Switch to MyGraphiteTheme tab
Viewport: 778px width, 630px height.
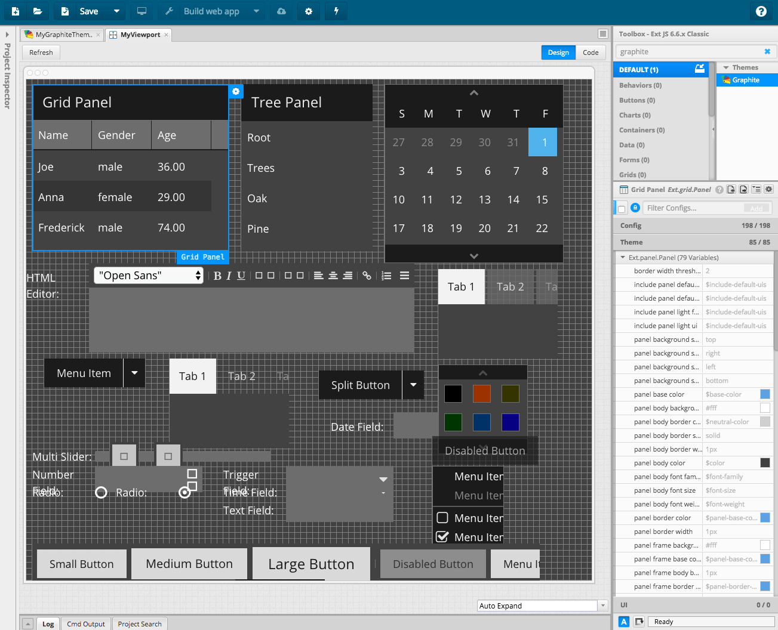63,35
